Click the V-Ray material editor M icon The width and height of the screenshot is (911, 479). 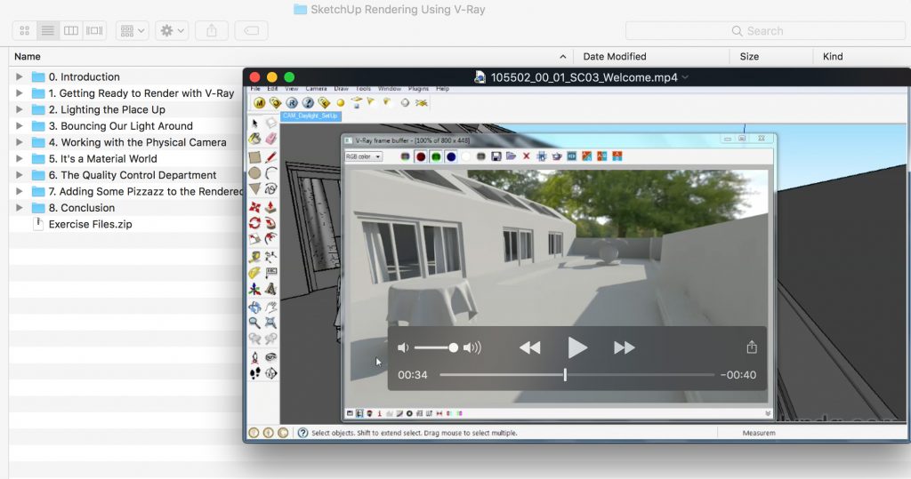(259, 103)
